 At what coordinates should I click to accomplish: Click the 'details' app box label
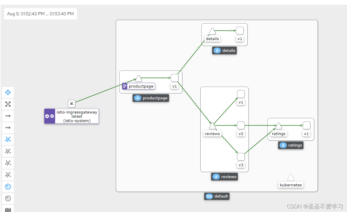pos(224,50)
